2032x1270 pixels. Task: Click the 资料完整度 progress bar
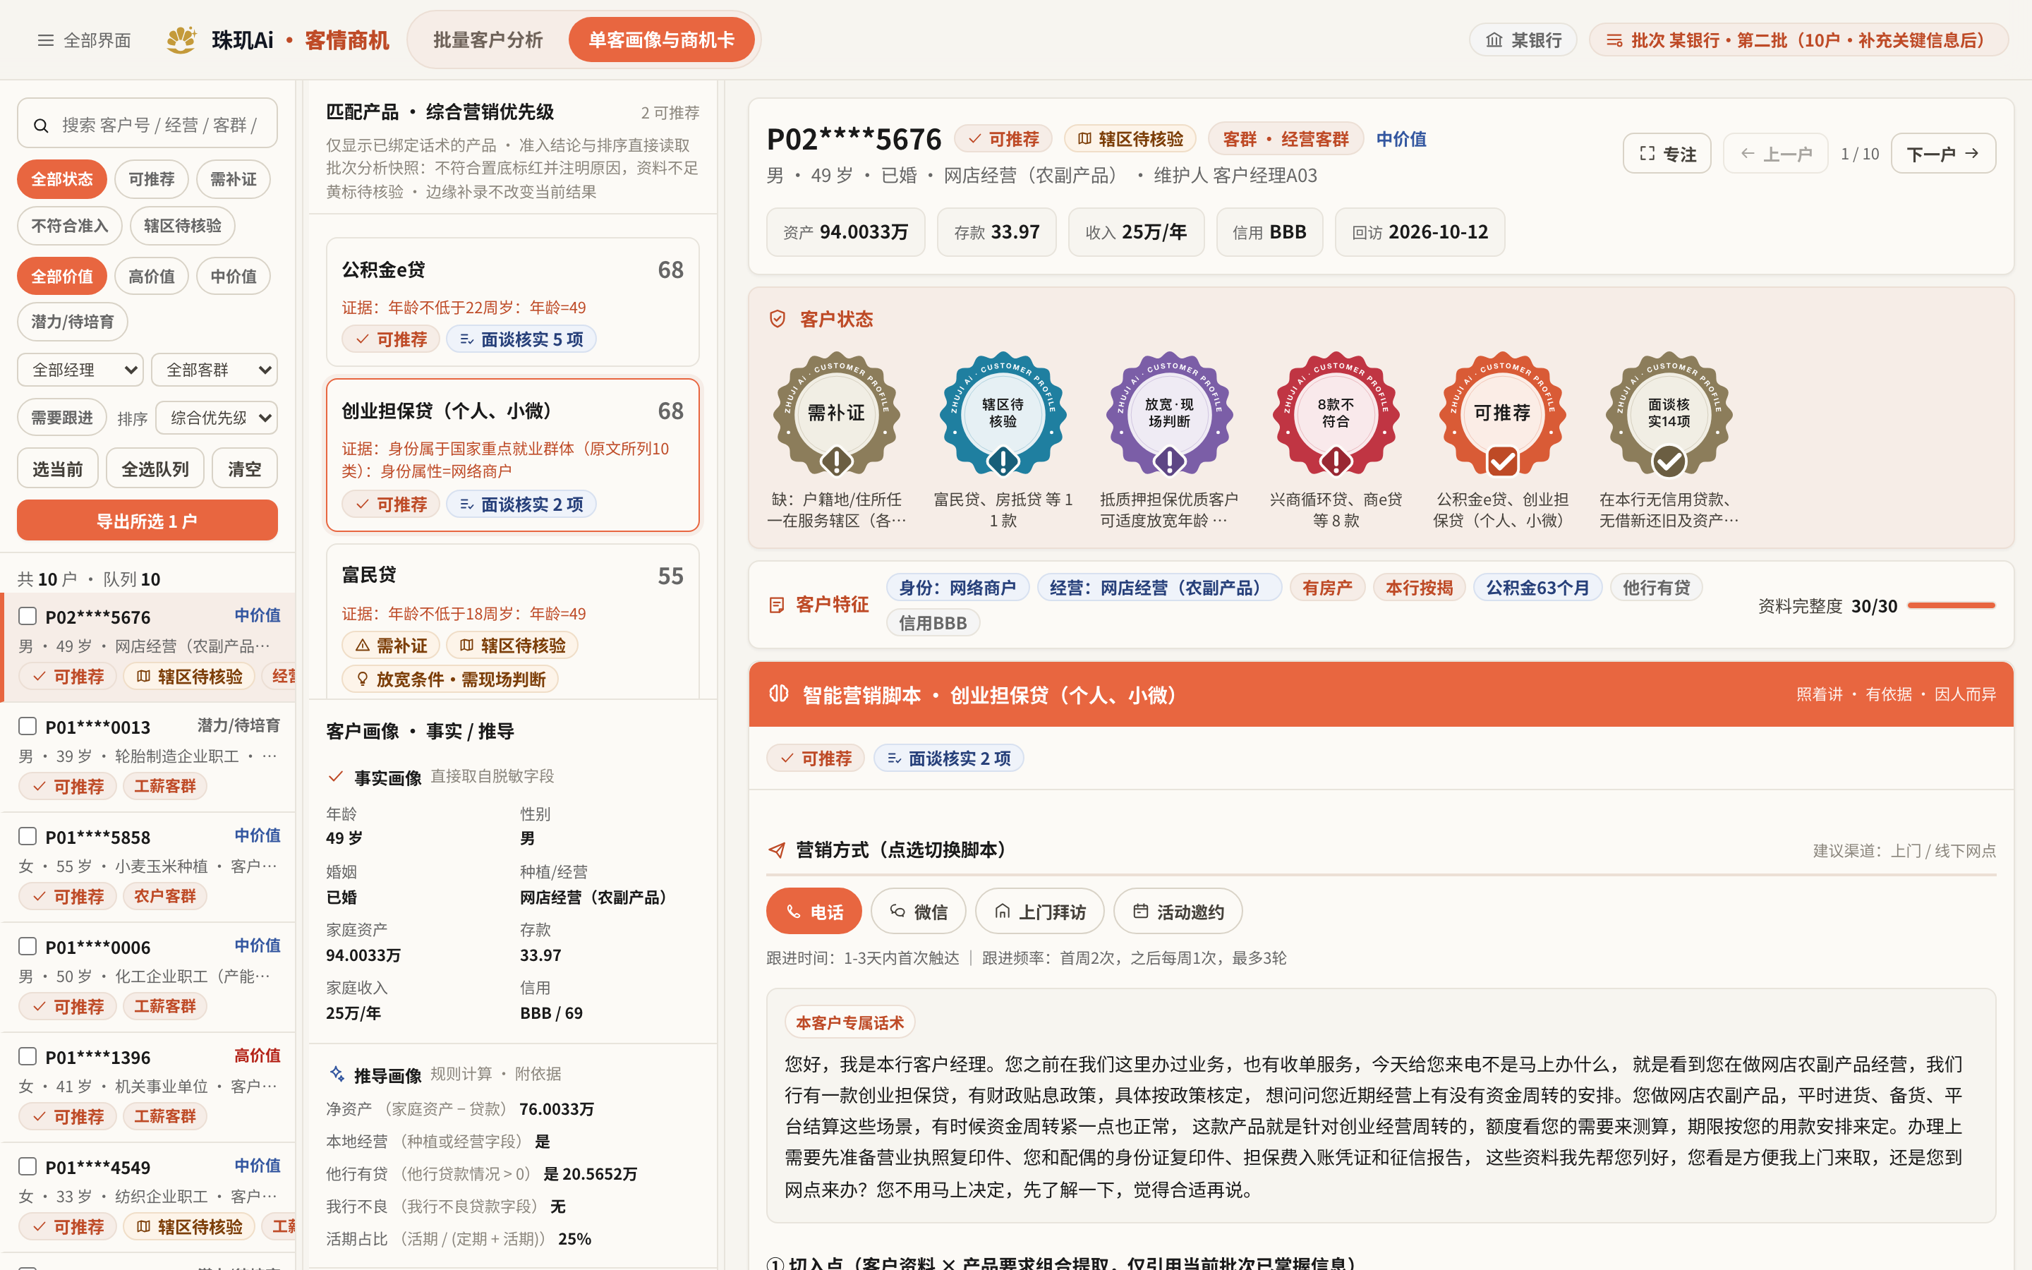pos(1952,605)
